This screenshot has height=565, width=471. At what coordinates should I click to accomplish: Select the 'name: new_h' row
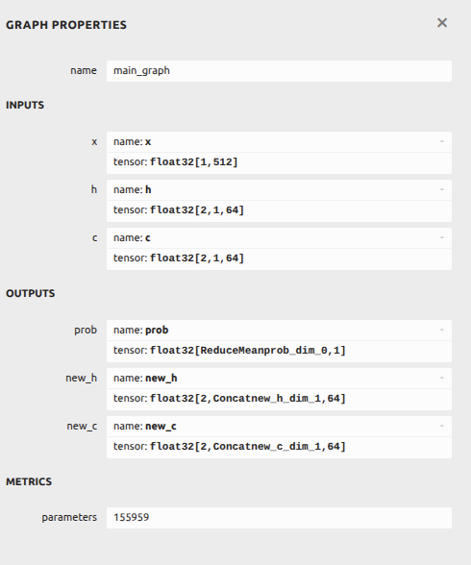click(279, 378)
